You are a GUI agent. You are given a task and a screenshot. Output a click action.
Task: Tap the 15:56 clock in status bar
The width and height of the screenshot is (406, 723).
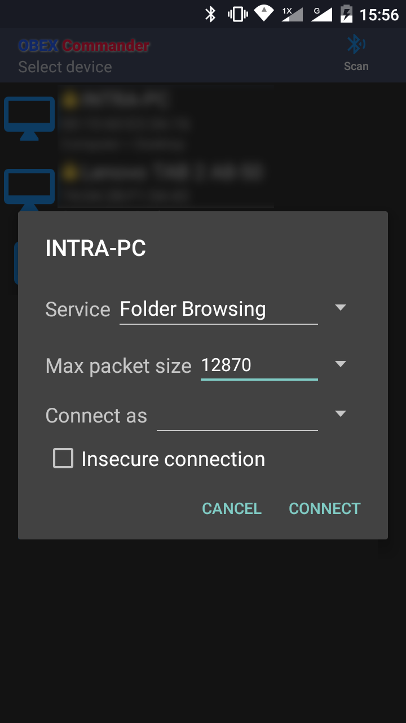[379, 15]
